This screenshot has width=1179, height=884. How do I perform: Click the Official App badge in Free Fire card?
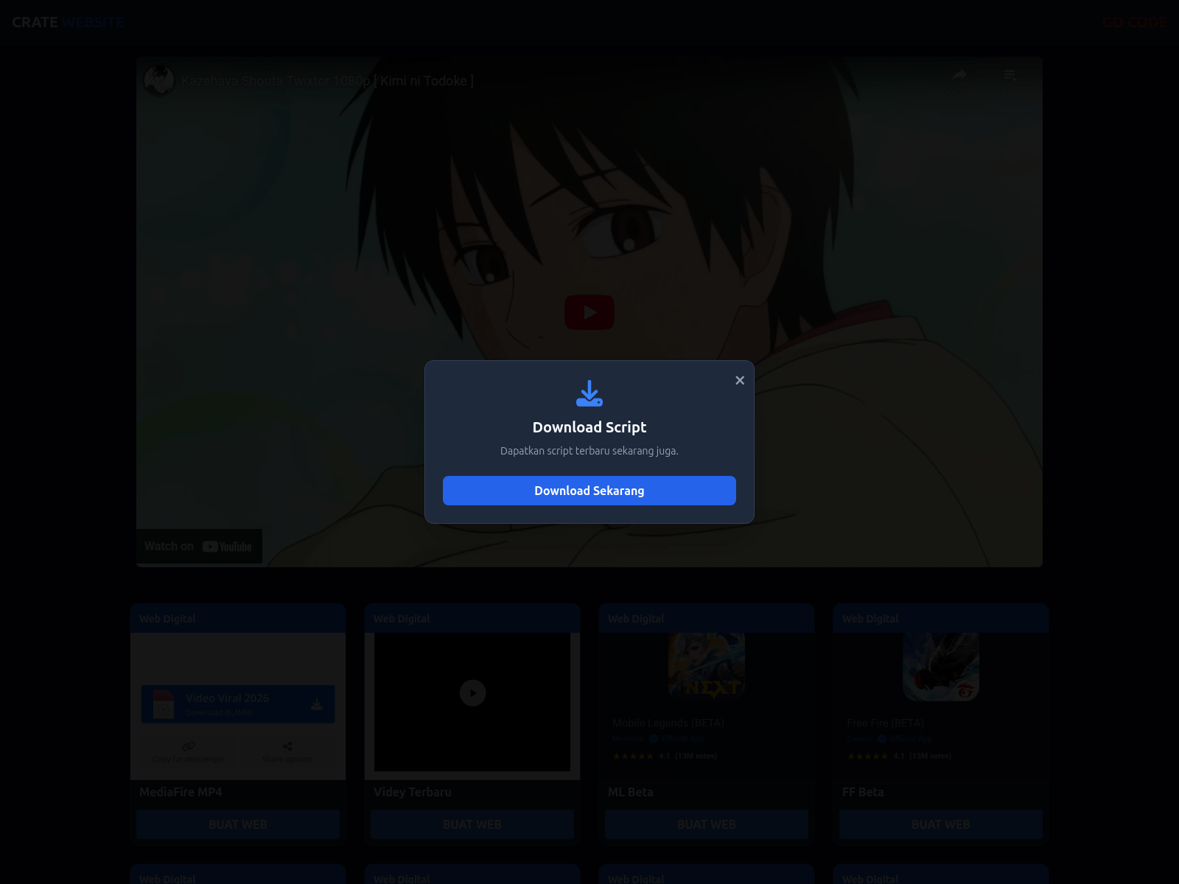(x=906, y=738)
